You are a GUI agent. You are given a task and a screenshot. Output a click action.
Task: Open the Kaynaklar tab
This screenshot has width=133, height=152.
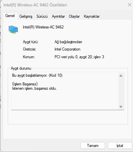pos(92,16)
